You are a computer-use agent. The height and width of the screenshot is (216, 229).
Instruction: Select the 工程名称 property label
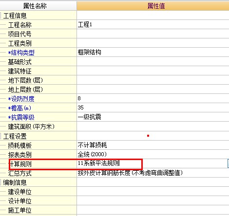pyautogui.click(x=19, y=25)
